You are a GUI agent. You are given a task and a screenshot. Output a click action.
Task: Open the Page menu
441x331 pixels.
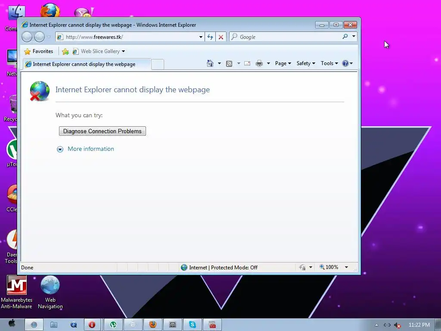pyautogui.click(x=283, y=63)
